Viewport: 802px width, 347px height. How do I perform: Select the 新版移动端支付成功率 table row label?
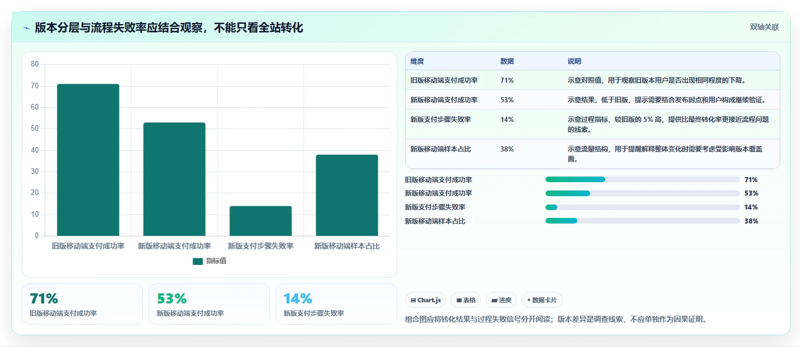click(444, 100)
